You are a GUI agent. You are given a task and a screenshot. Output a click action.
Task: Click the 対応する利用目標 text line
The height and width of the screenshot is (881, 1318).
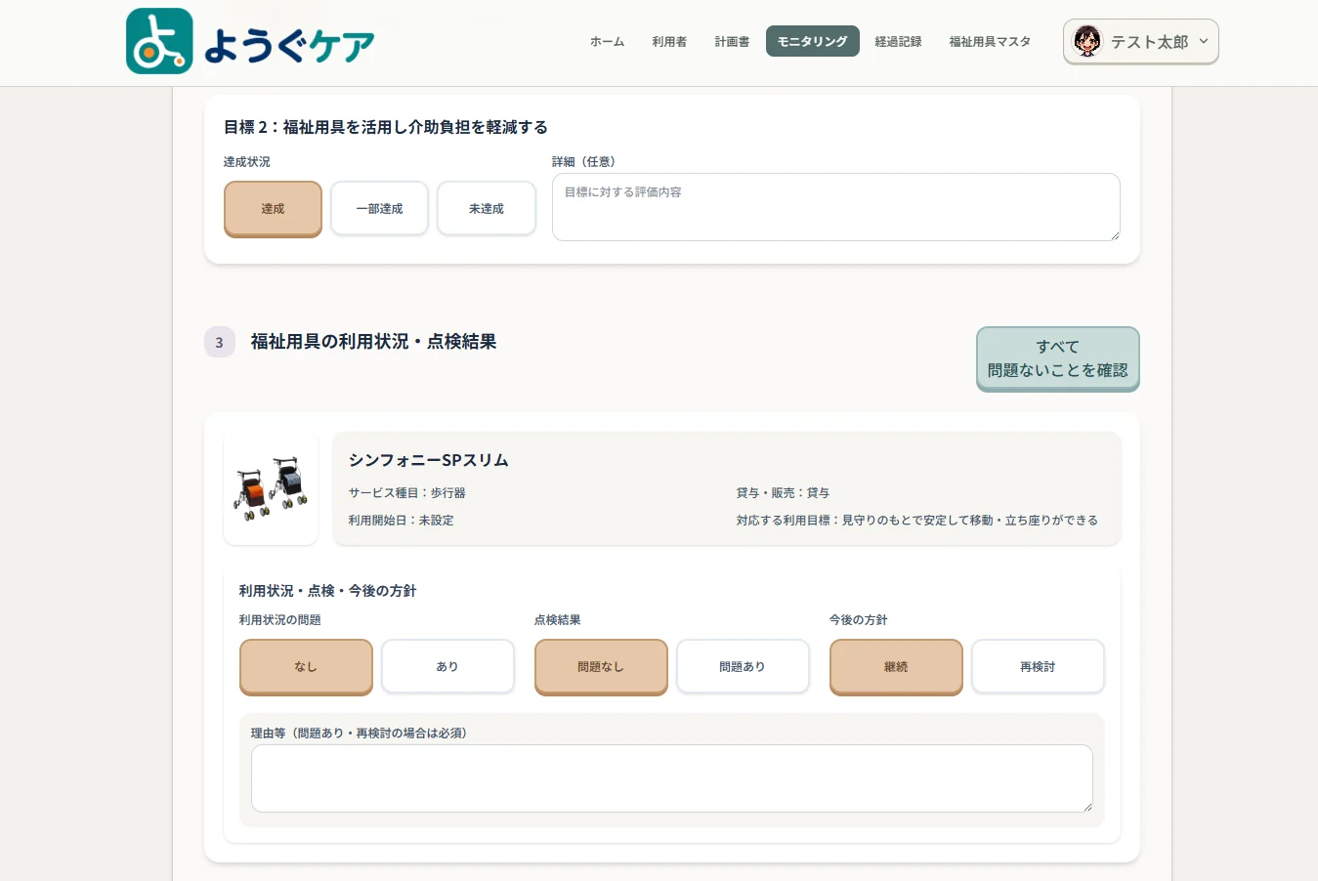coord(916,521)
